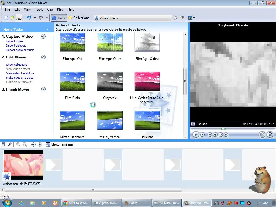The width and height of the screenshot is (276, 207).
Task: Open the View menu
Action: (27, 9)
